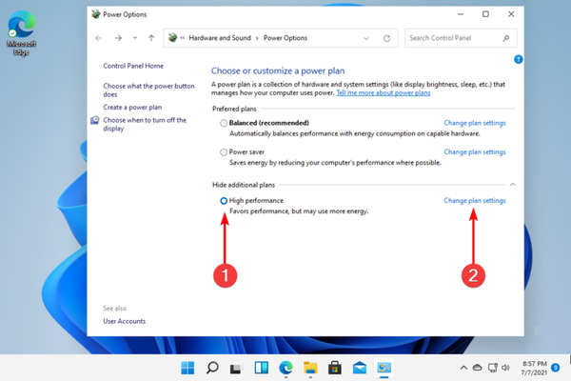Open File Explorer from the taskbar
The width and height of the screenshot is (571, 381).
(311, 368)
